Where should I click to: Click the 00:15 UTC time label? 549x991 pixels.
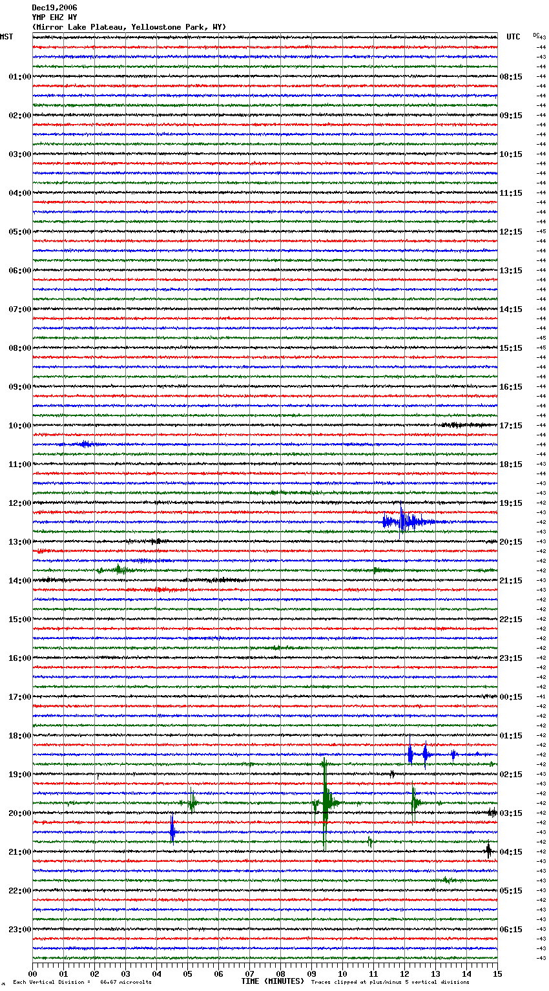coord(511,697)
